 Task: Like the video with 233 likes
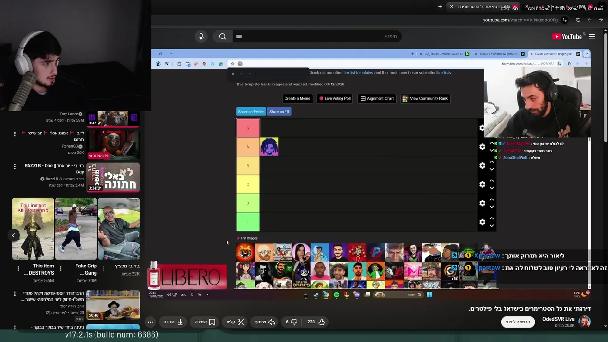316,322
